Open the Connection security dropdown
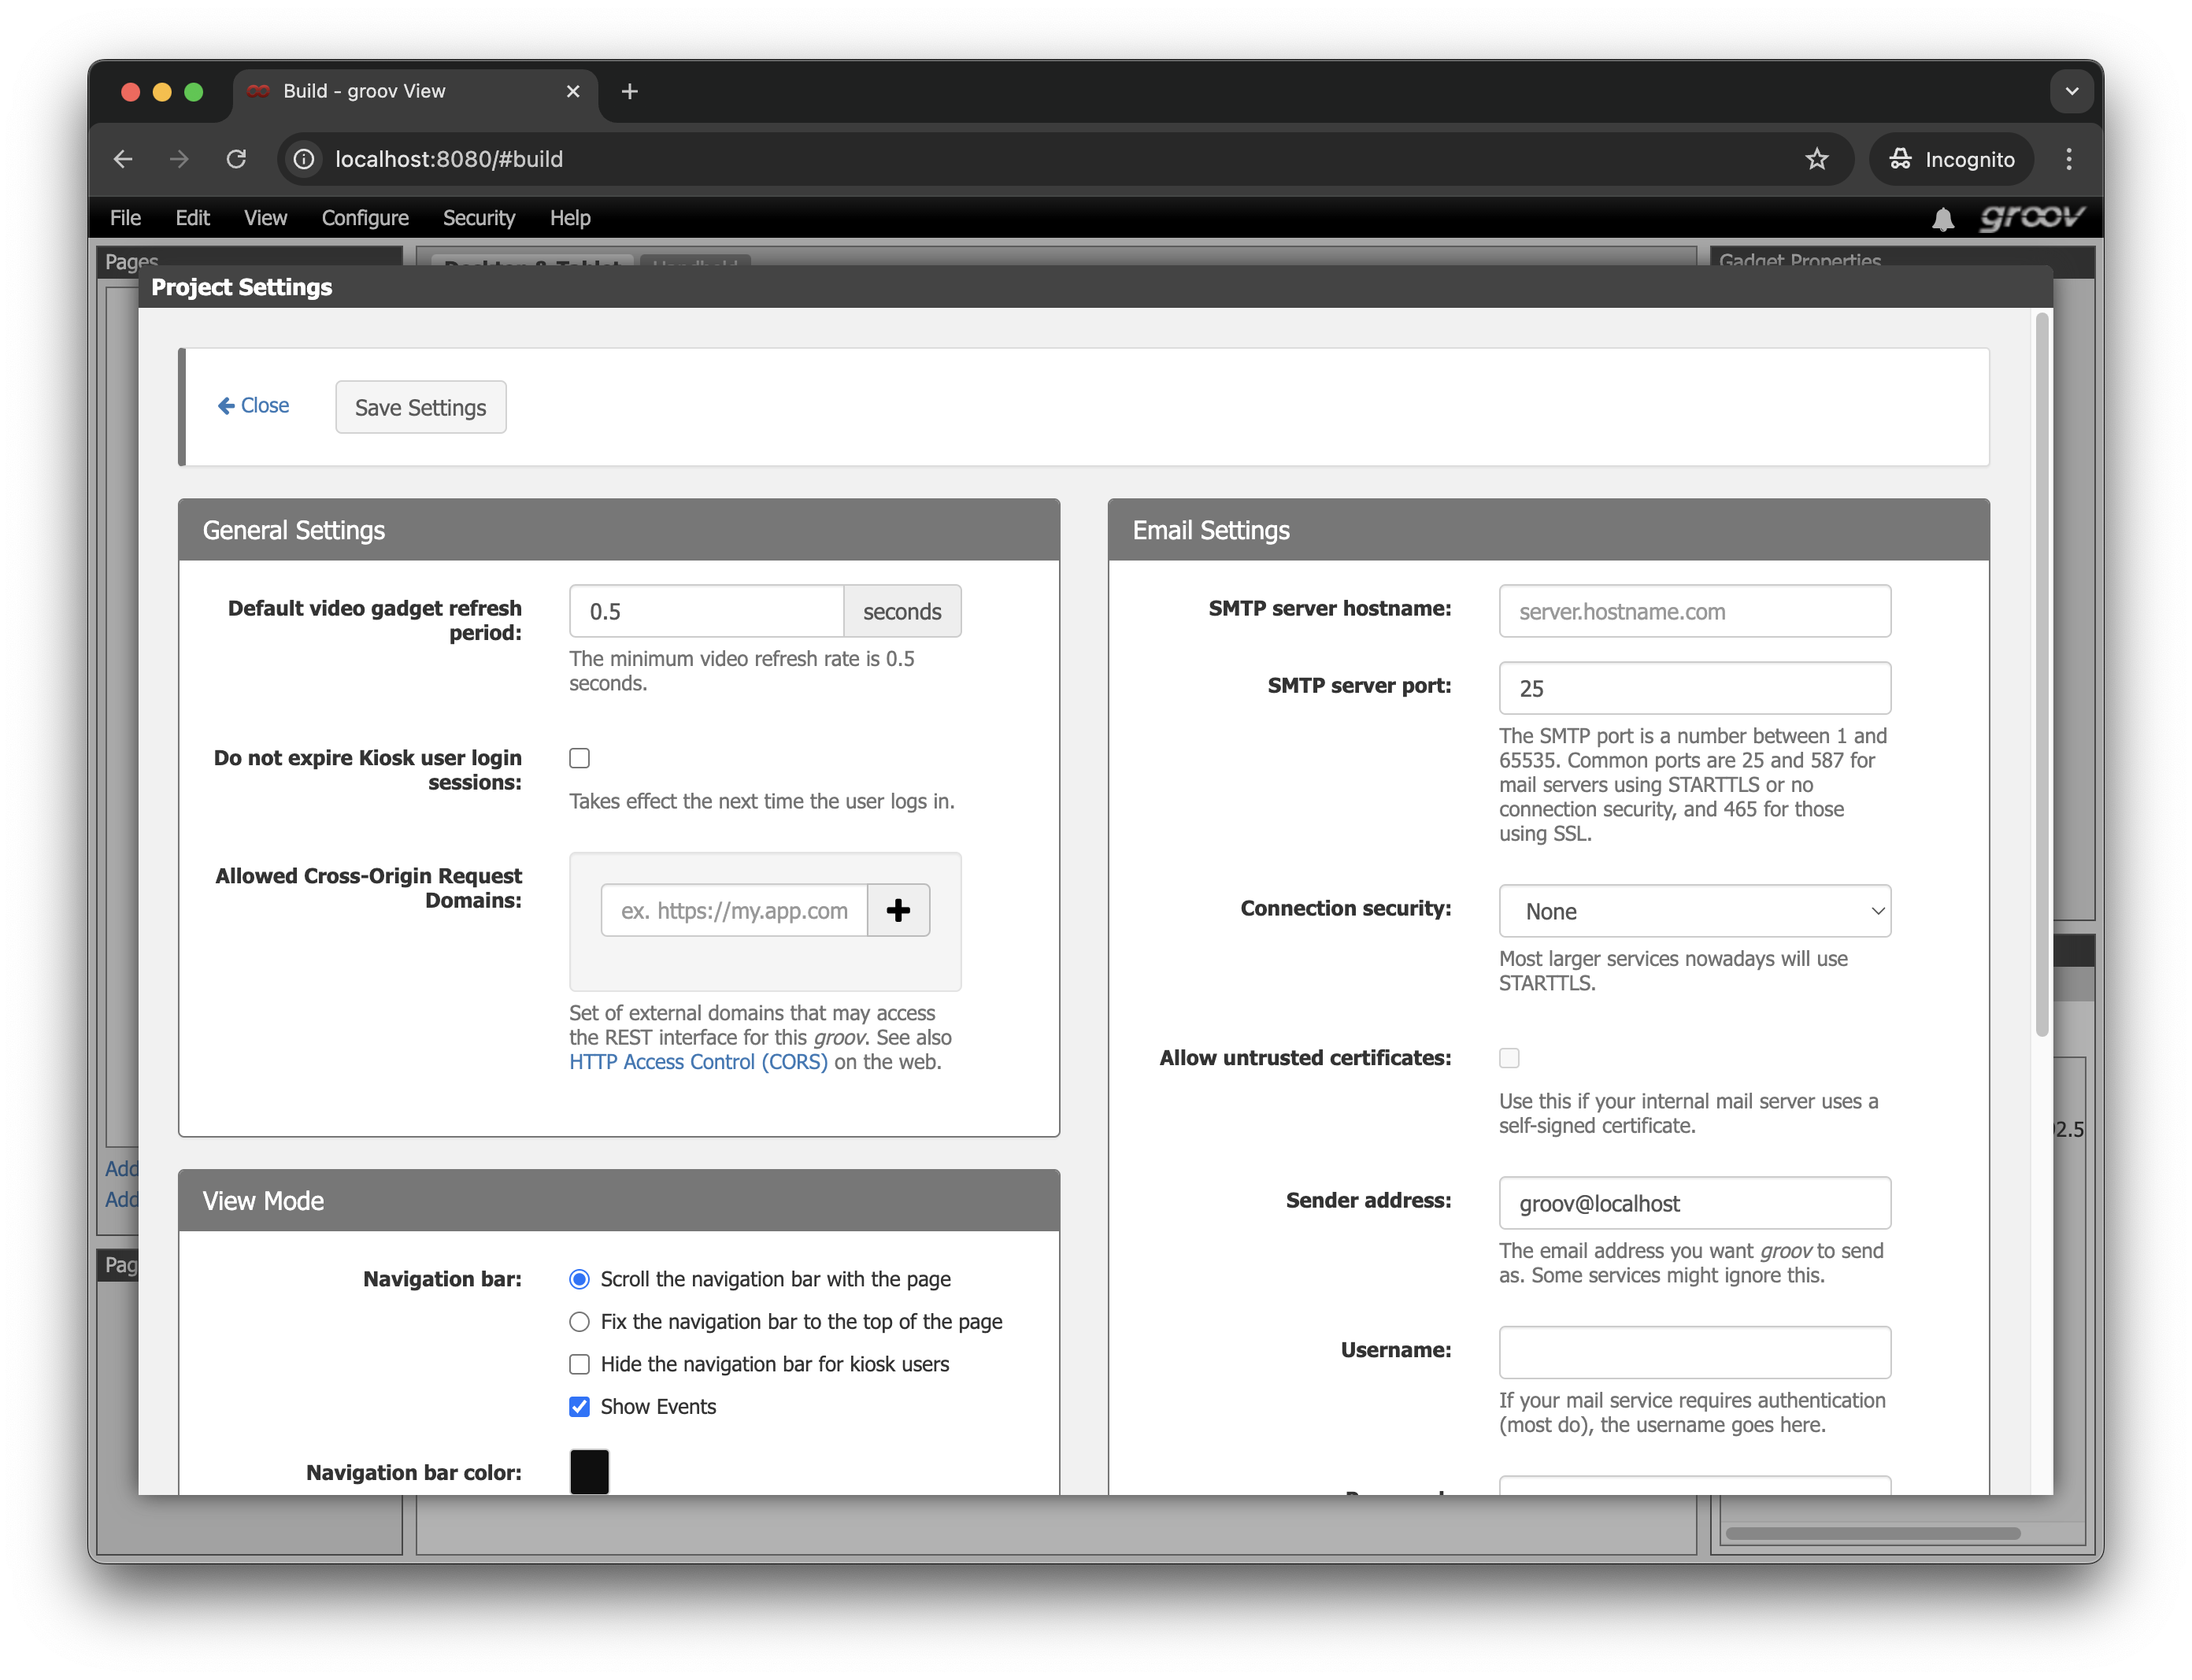Viewport: 2192px width, 1680px height. coord(1694,911)
